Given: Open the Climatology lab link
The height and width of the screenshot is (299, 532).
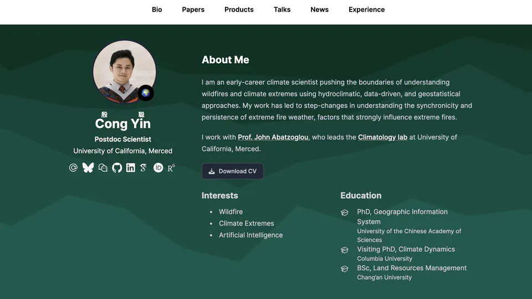Looking at the screenshot, I should [382, 137].
